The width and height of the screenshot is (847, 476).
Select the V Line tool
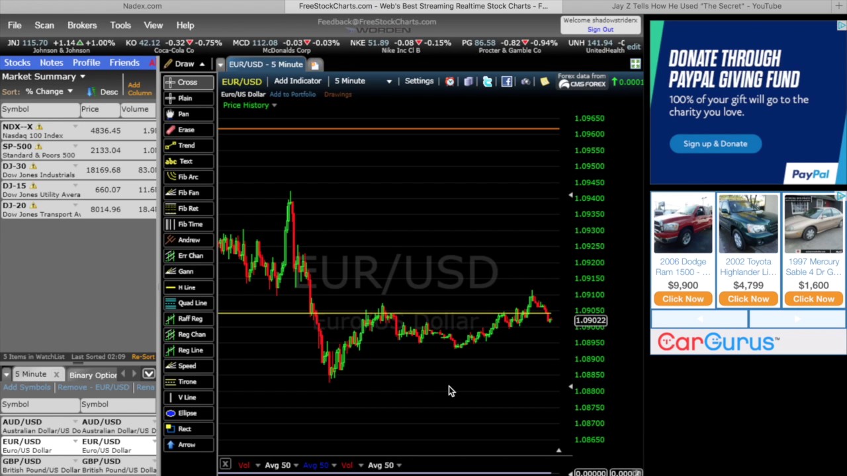[189, 397]
